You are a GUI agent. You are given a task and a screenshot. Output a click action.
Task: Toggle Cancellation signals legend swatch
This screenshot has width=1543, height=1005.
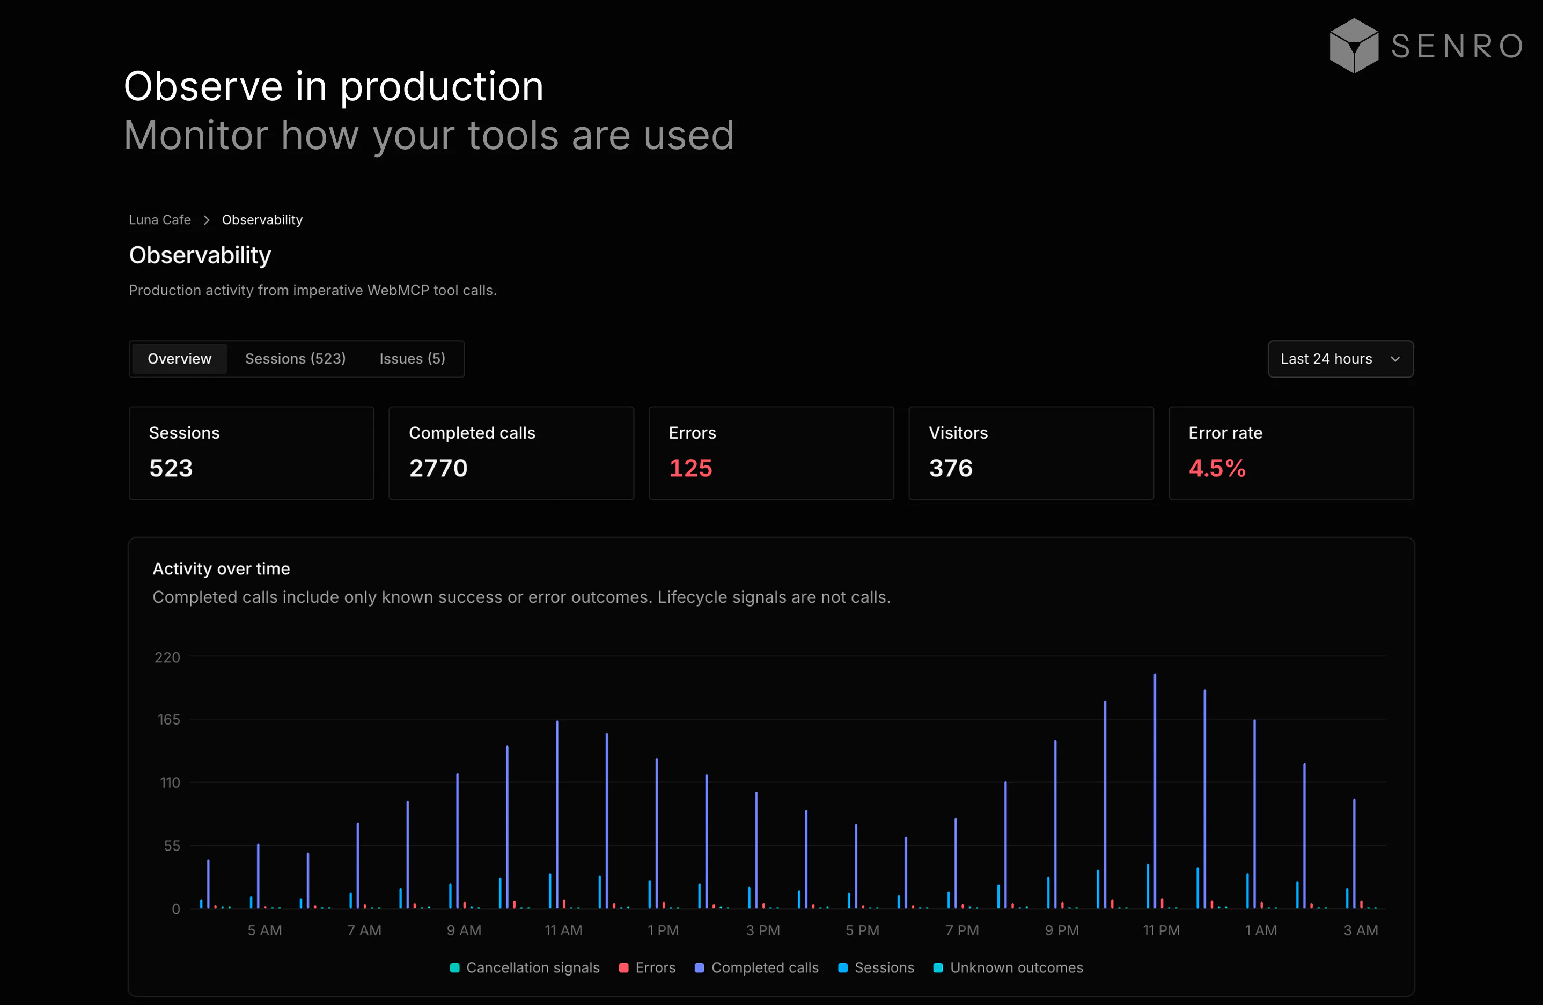(454, 967)
